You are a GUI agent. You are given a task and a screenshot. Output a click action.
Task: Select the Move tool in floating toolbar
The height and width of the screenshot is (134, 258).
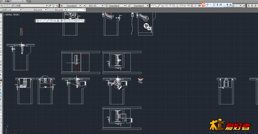coord(62,21)
